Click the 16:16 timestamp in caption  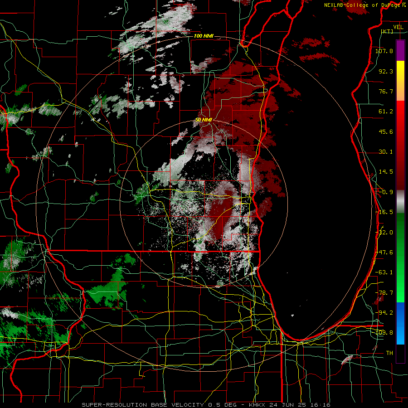(320, 405)
